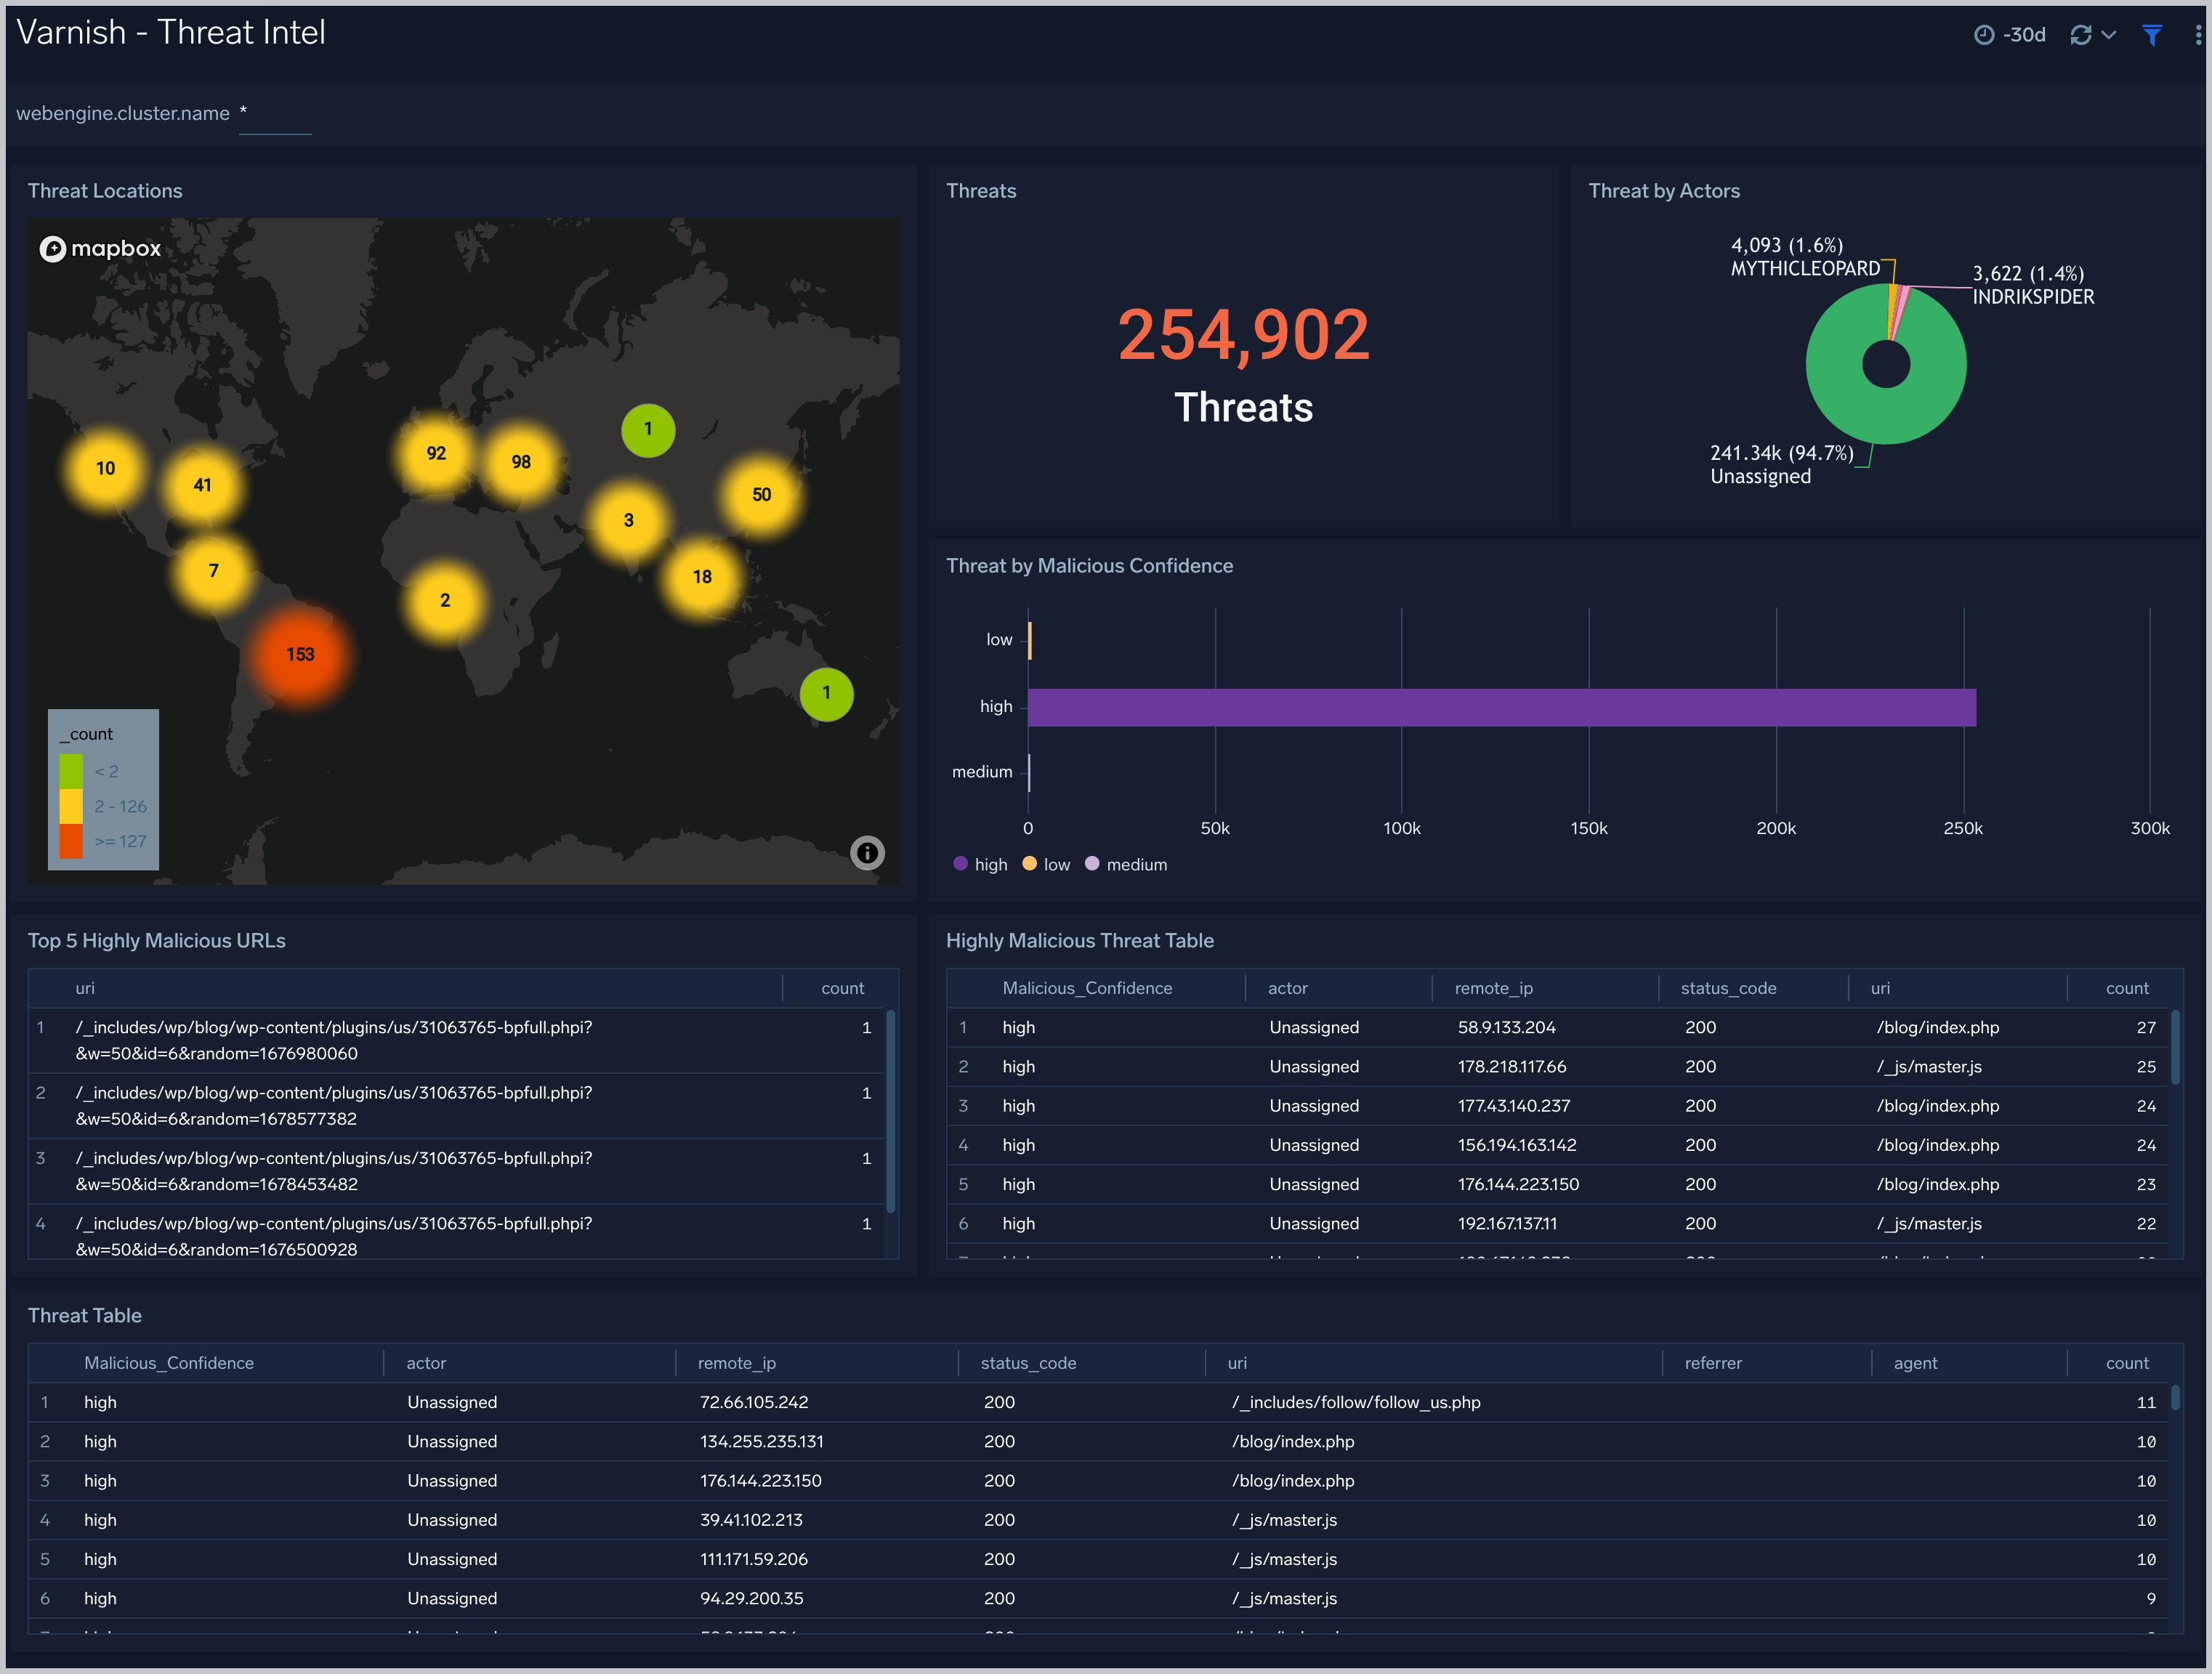
Task: Click the refresh dashboard icon
Action: (x=2081, y=35)
